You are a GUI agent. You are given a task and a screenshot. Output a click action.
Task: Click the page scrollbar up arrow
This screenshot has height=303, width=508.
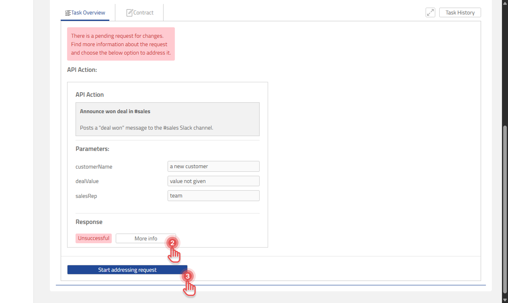[x=505, y=3]
